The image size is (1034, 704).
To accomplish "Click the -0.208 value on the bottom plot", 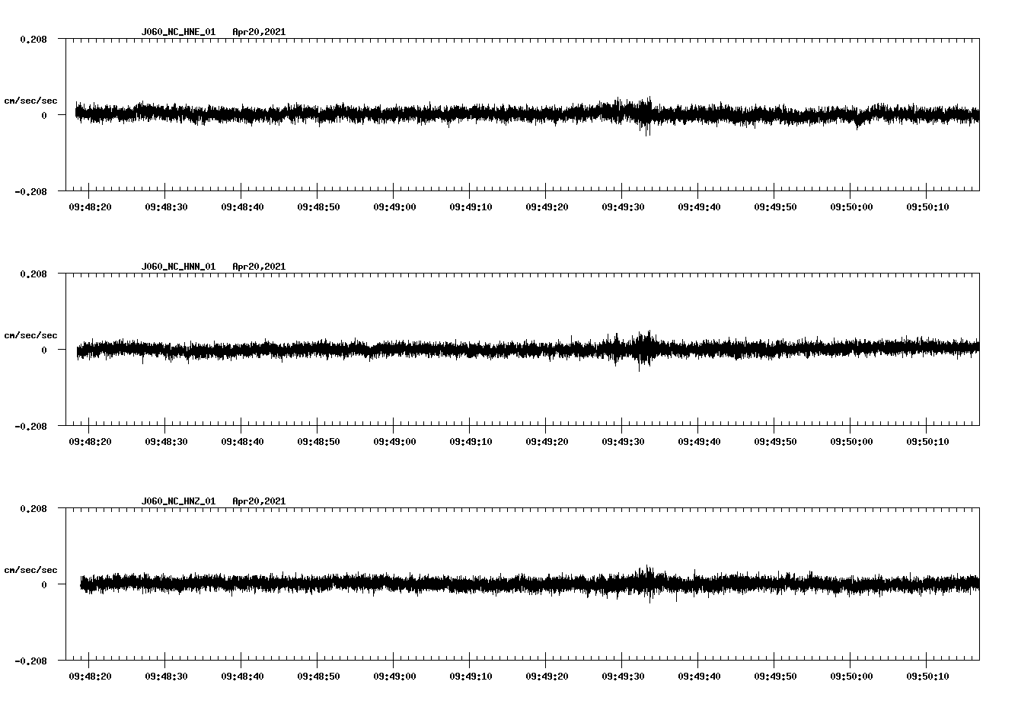I will pyautogui.click(x=30, y=661).
